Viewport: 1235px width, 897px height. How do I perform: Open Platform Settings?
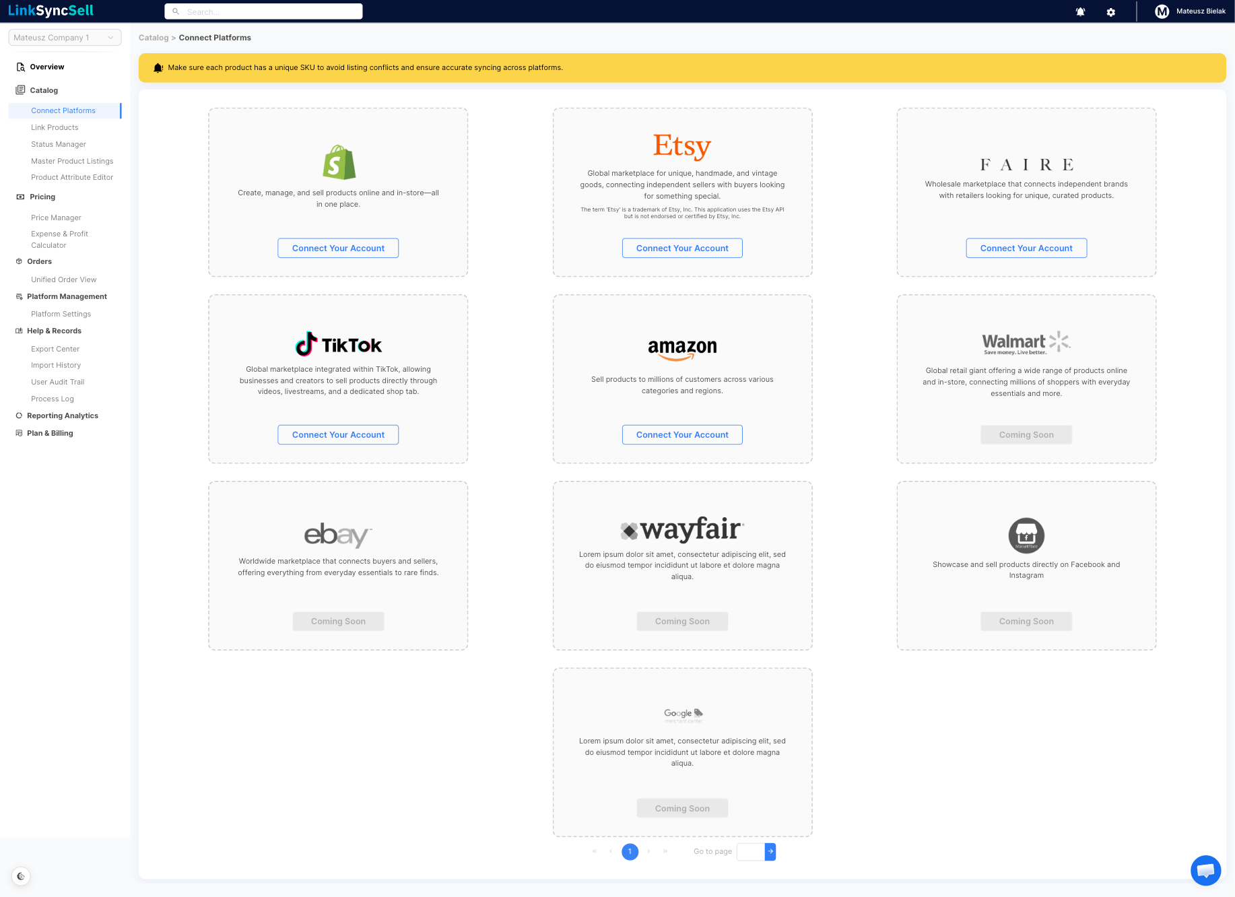pos(61,314)
